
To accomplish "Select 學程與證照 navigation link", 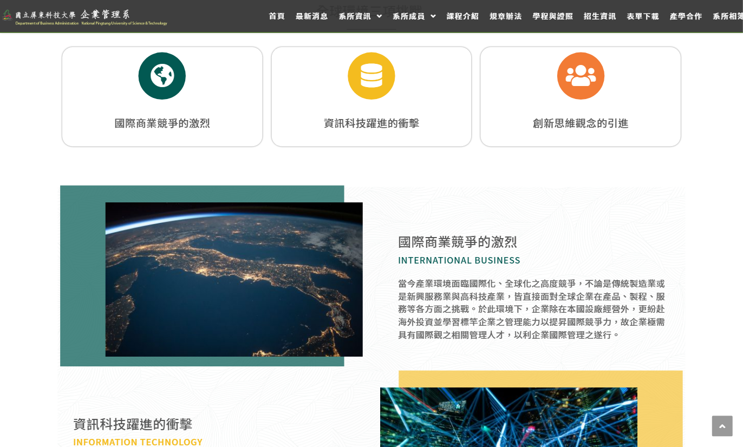I will point(552,16).
